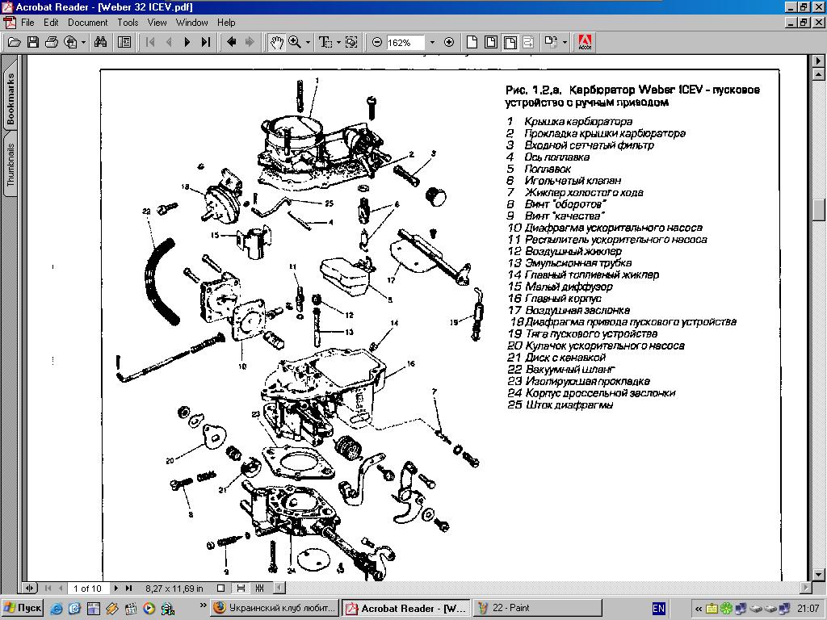The height and width of the screenshot is (620, 827).
Task: Click the Пуск start button
Action: [23, 608]
